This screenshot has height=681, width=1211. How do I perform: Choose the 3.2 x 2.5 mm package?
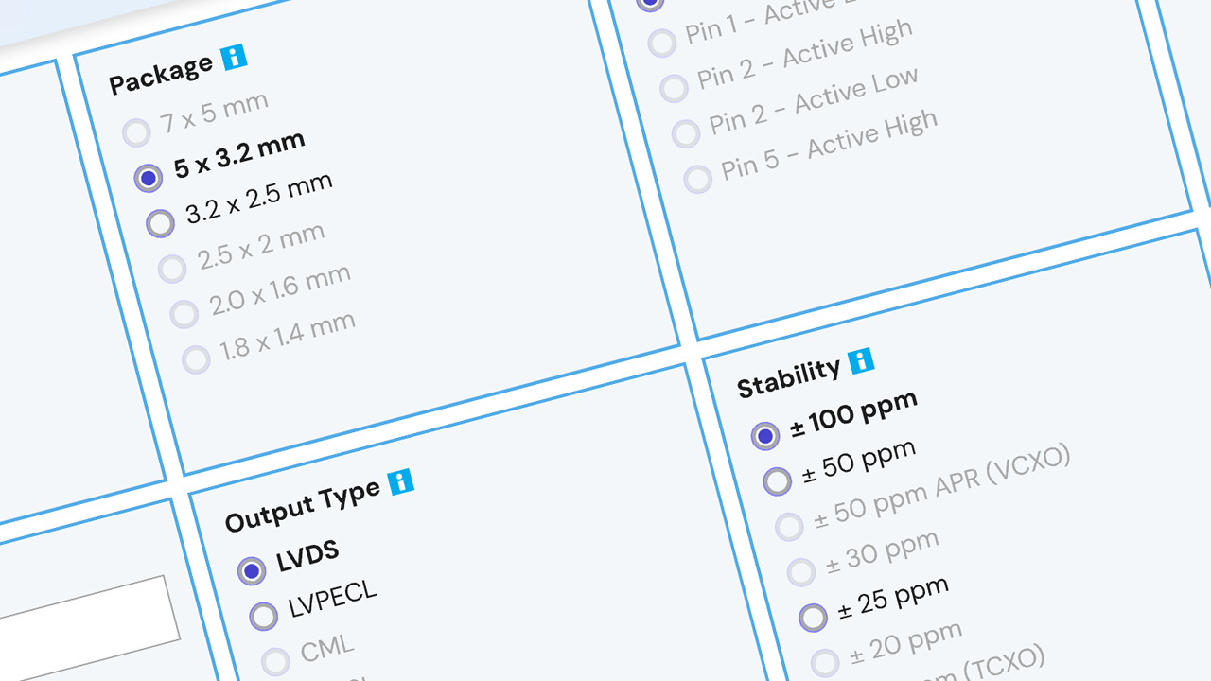160,223
